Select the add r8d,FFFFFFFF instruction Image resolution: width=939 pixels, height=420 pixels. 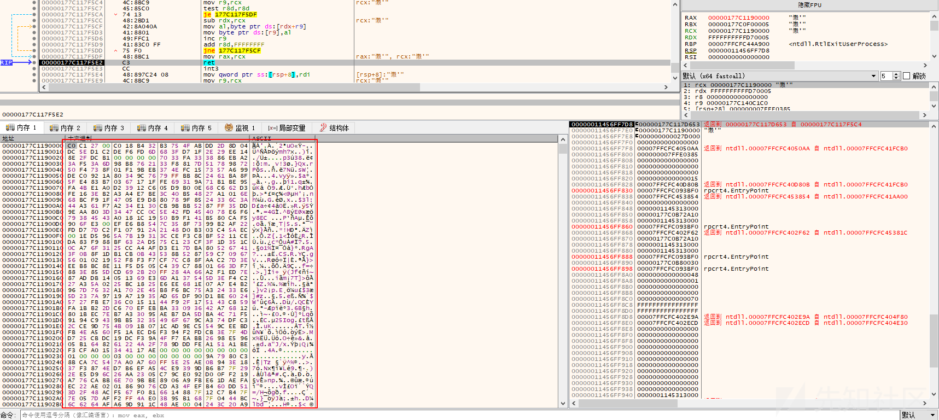click(x=234, y=45)
